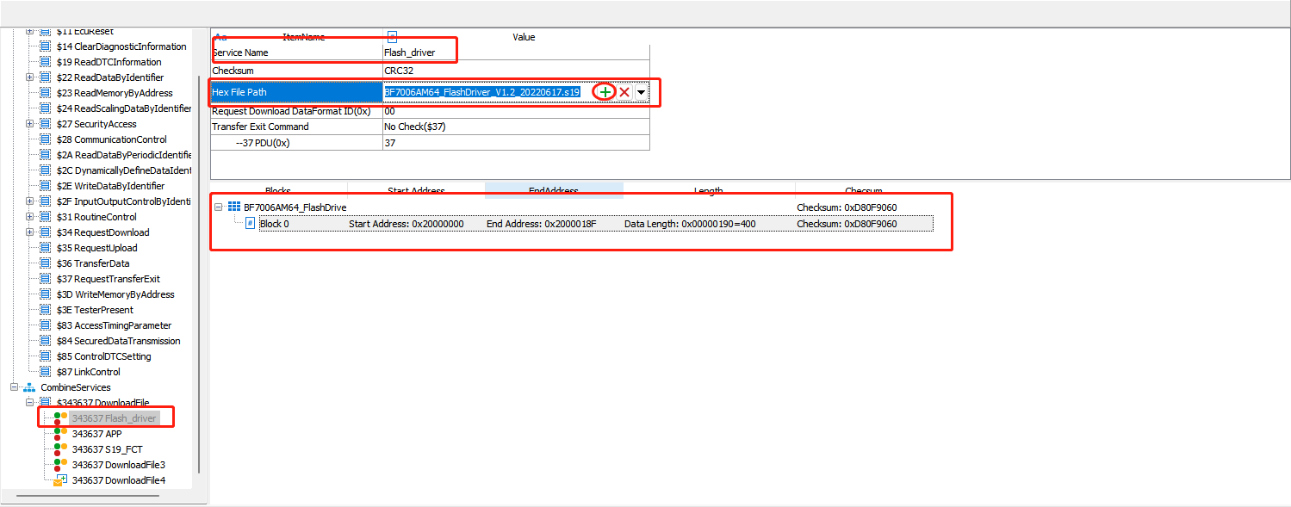Screen dimensions: 1291x507
Task: Click the green plus icon on Hex File Path row
Action: click(605, 92)
